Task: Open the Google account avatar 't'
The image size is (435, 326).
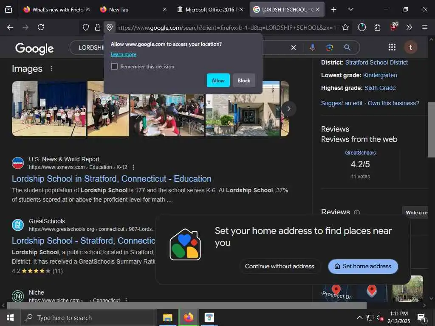Action: tap(411, 48)
